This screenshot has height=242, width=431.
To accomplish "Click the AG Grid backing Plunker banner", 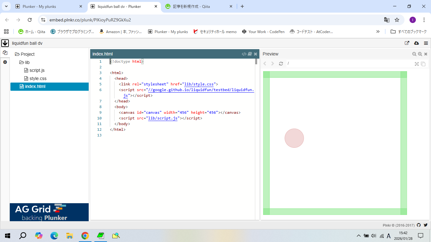I will click(49, 212).
